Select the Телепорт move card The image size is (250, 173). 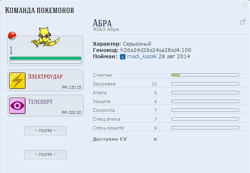[x=46, y=106]
